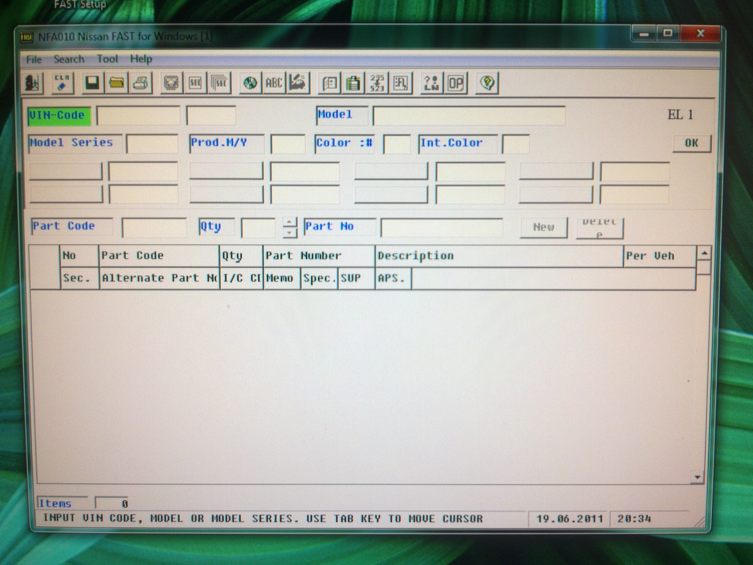Click the Int.Color input field

pos(516,144)
